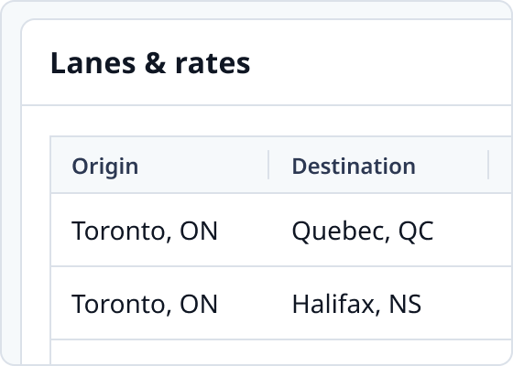Click the padding between title bar and table
The height and width of the screenshot is (366, 513).
click(x=267, y=121)
